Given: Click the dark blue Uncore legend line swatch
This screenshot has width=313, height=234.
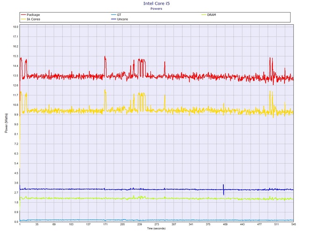Looking at the screenshot, I should 114,19.
